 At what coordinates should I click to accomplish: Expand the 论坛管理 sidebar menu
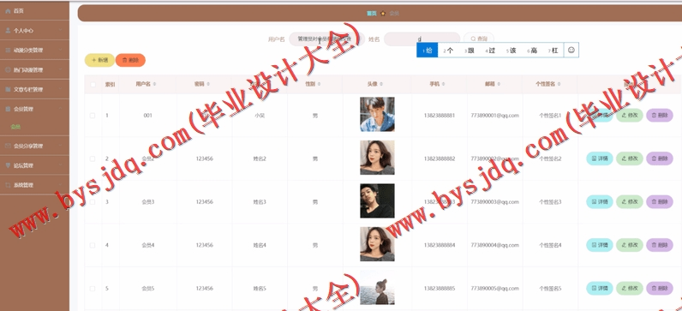tap(34, 165)
